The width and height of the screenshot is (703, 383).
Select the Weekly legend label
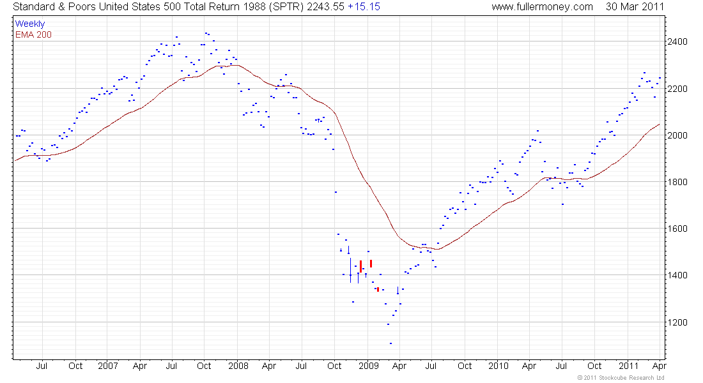[30, 24]
